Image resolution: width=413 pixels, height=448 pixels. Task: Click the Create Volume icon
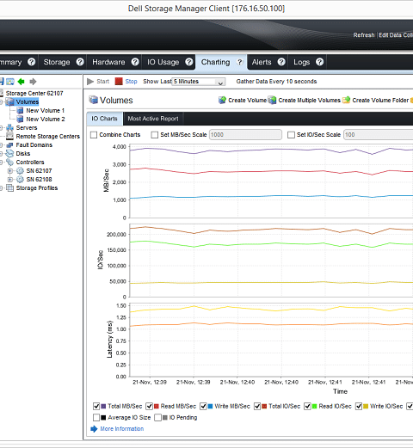[222, 100]
